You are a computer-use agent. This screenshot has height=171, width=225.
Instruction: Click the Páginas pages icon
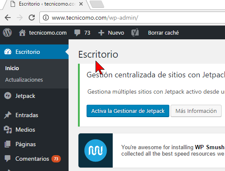pyautogui.click(x=8, y=144)
